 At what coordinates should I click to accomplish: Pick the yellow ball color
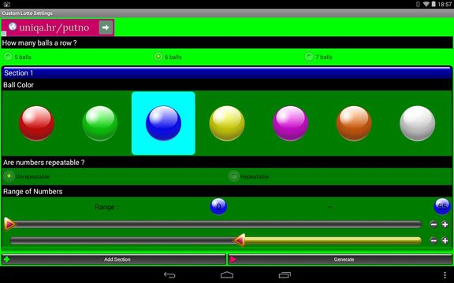click(227, 123)
